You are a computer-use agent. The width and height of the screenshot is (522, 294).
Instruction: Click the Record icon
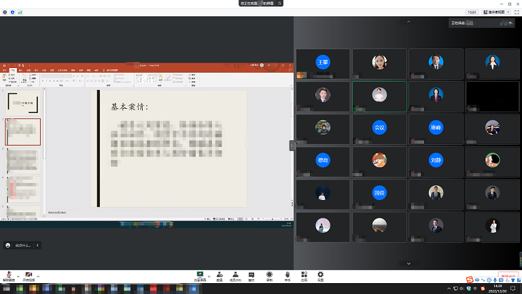269,276
